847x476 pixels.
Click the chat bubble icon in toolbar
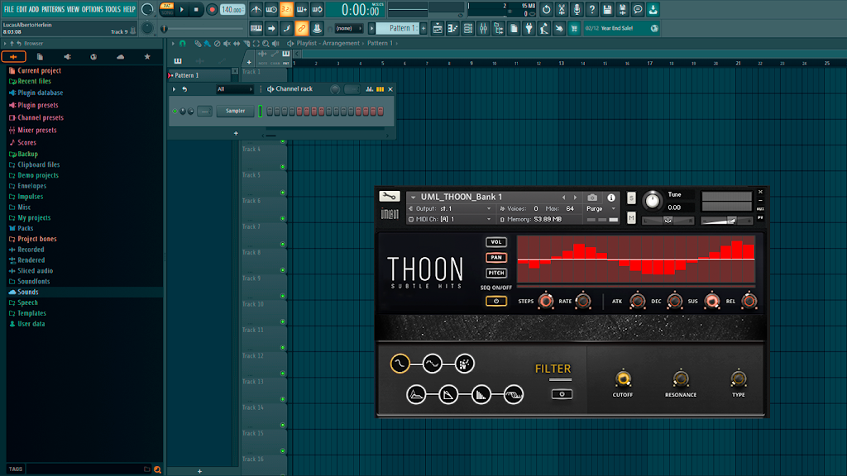click(638, 10)
